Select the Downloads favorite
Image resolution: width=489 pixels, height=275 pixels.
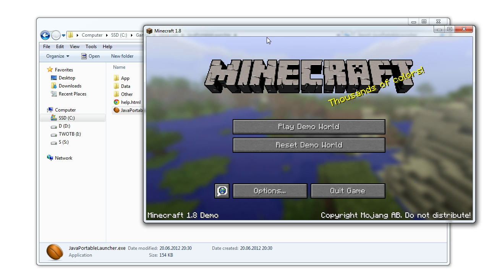(70, 86)
